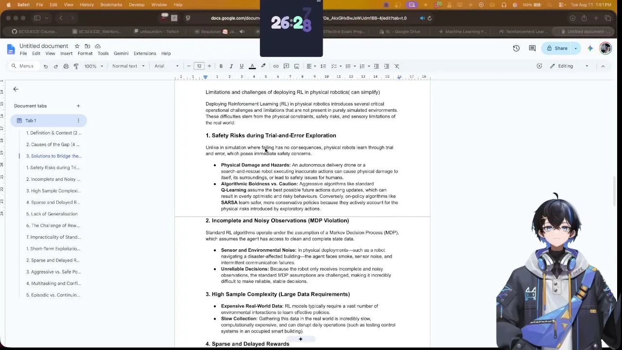
Task: Open the Gemini sparkle side panel
Action: tap(590, 48)
